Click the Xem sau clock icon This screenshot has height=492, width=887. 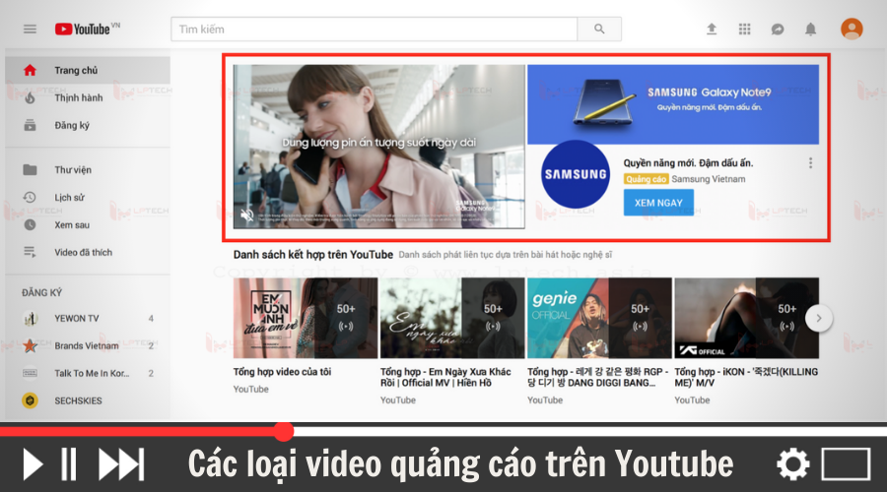[30, 224]
